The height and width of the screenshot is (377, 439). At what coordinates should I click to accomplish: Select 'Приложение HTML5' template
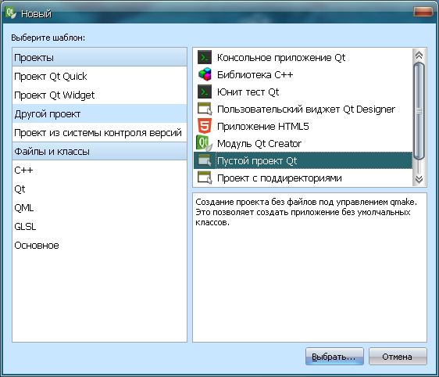(303, 126)
